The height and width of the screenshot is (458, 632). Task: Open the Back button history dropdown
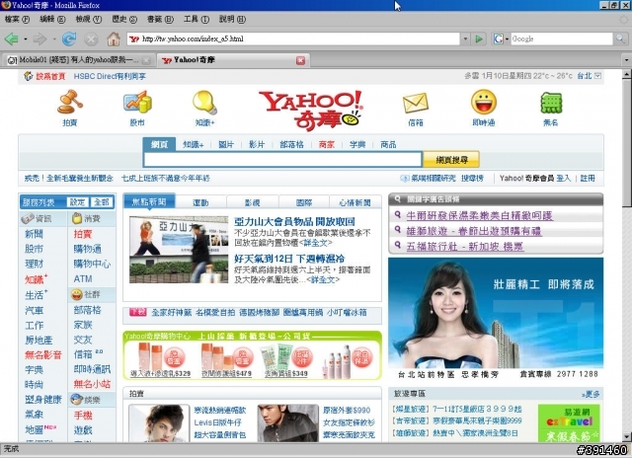(x=26, y=39)
